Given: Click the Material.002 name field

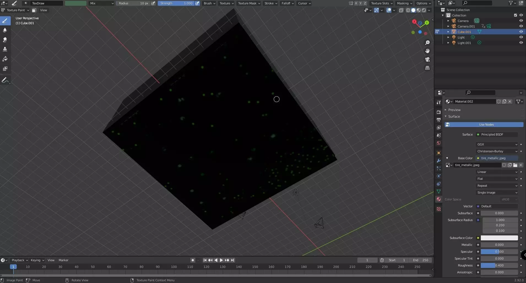Looking at the screenshot, I should point(475,101).
